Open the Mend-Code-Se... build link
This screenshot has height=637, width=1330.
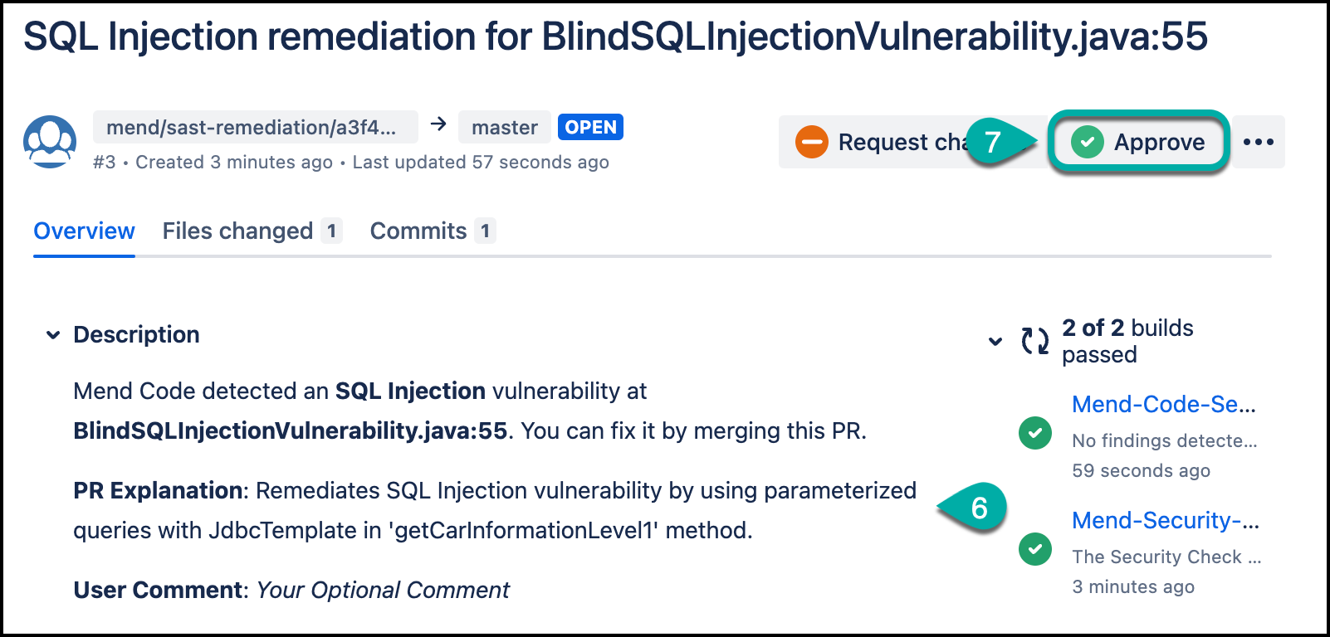(x=1163, y=404)
